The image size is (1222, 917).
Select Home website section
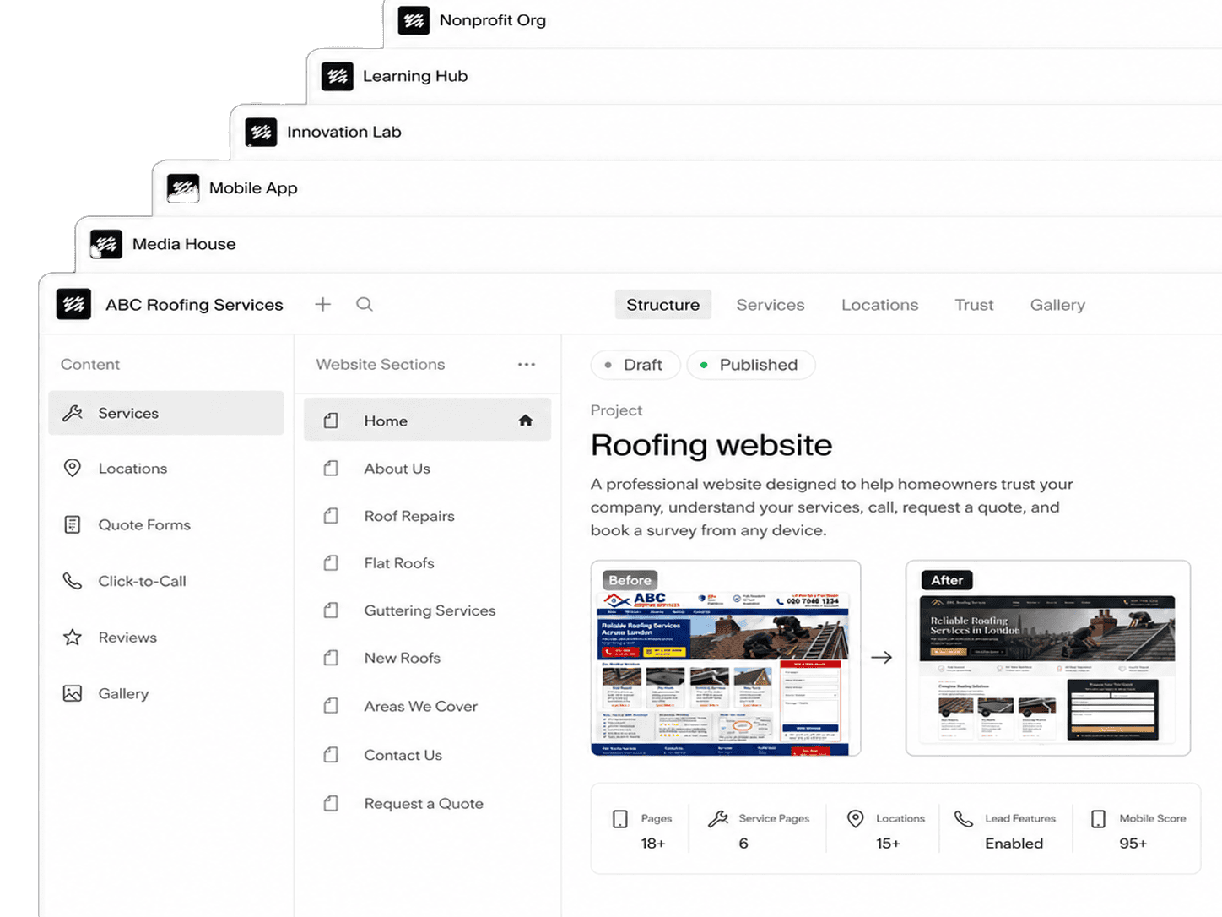(427, 421)
